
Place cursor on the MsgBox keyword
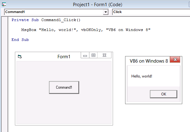coord(29,30)
